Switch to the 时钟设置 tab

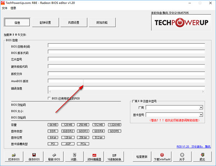(x=45, y=22)
